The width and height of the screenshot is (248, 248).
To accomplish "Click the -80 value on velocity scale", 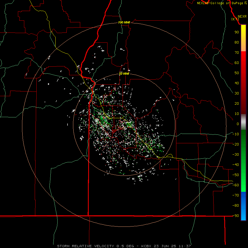I will [x=236, y=206].
